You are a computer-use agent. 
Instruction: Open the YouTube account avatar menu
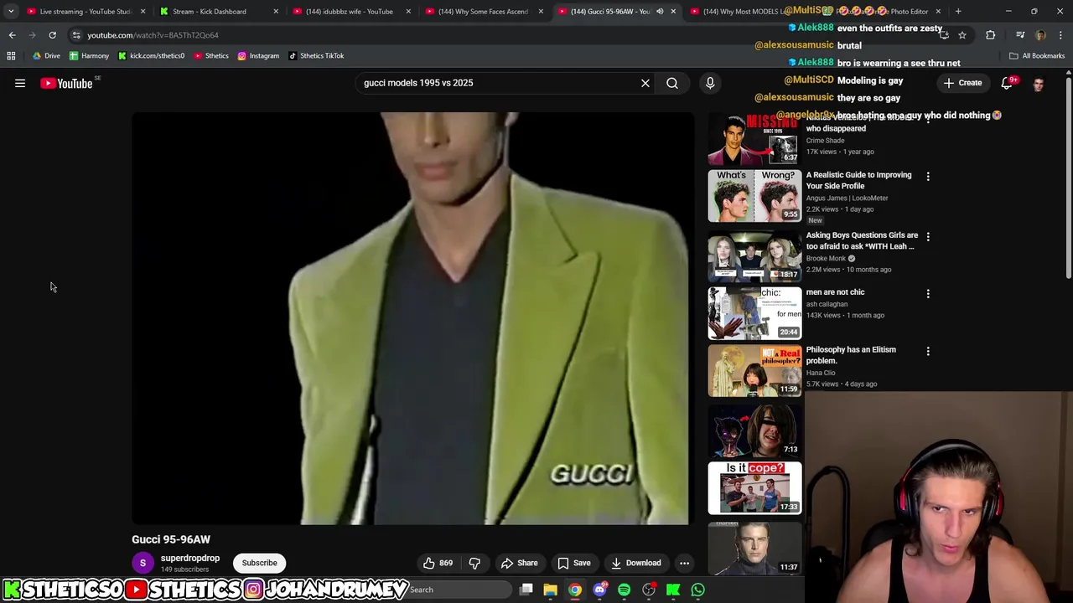click(1039, 84)
